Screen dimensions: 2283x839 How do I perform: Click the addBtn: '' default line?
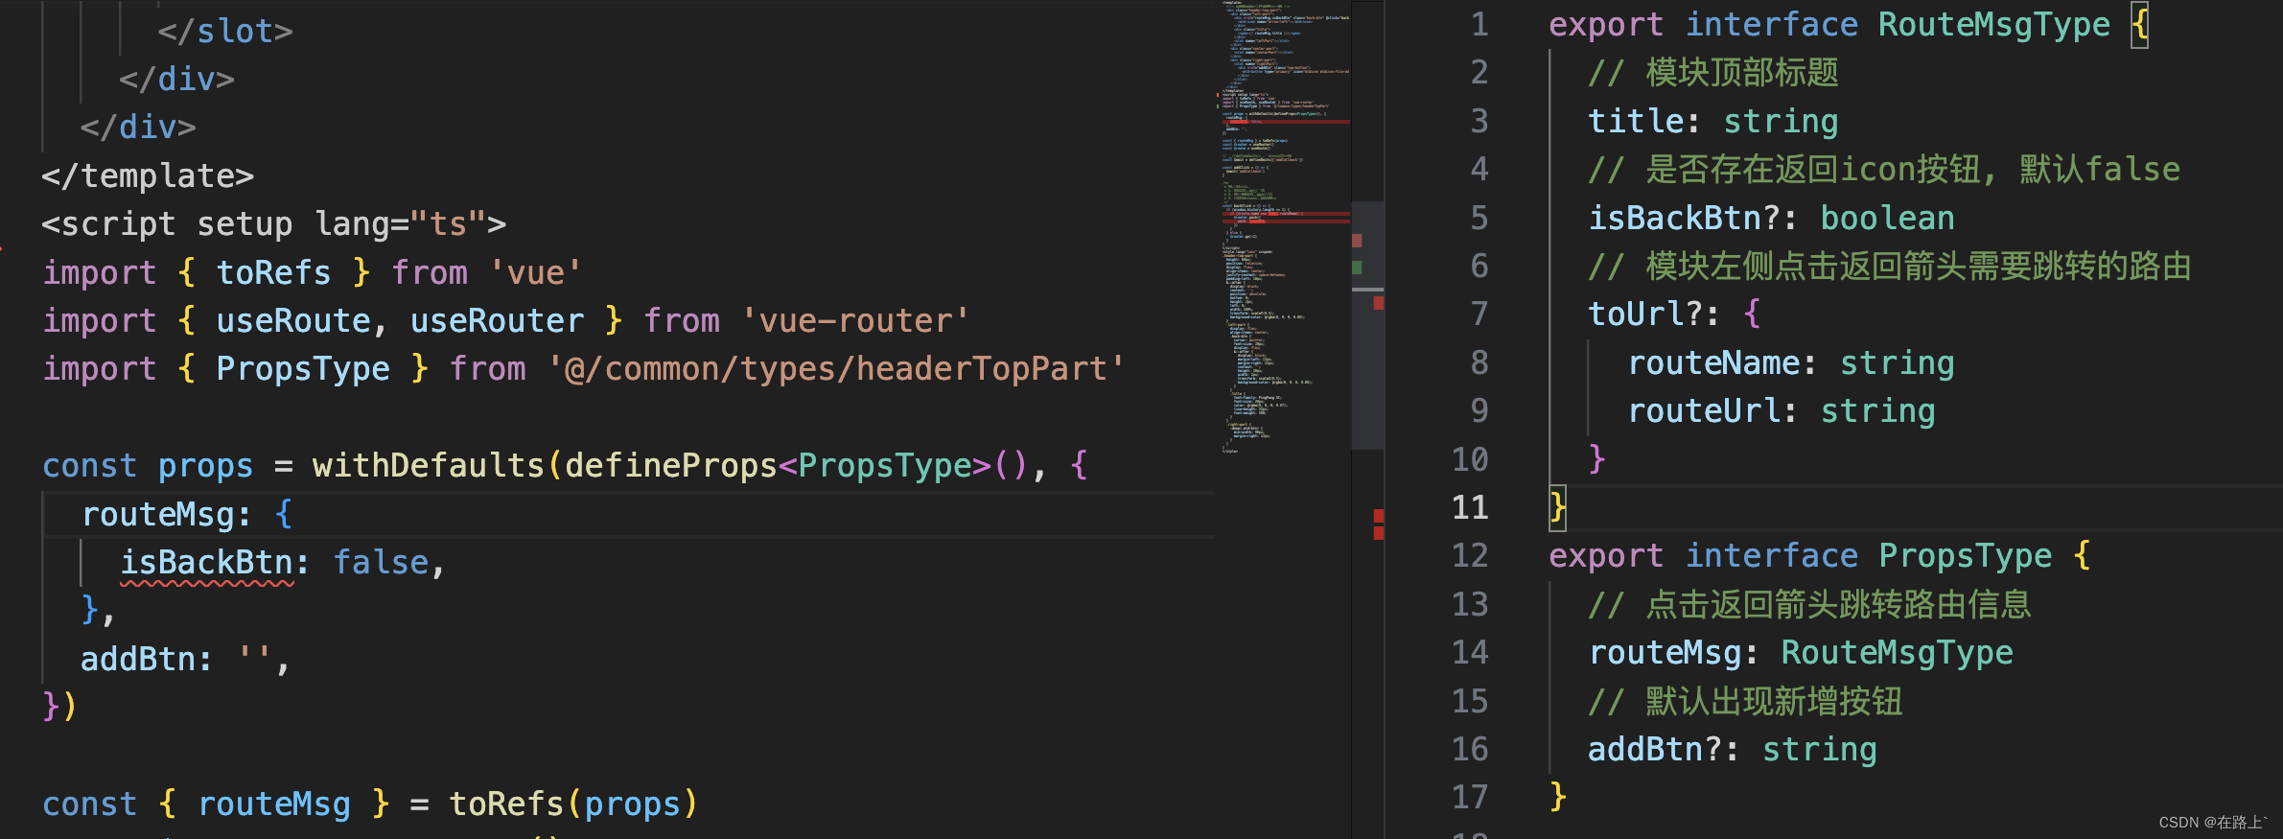[x=185, y=660]
